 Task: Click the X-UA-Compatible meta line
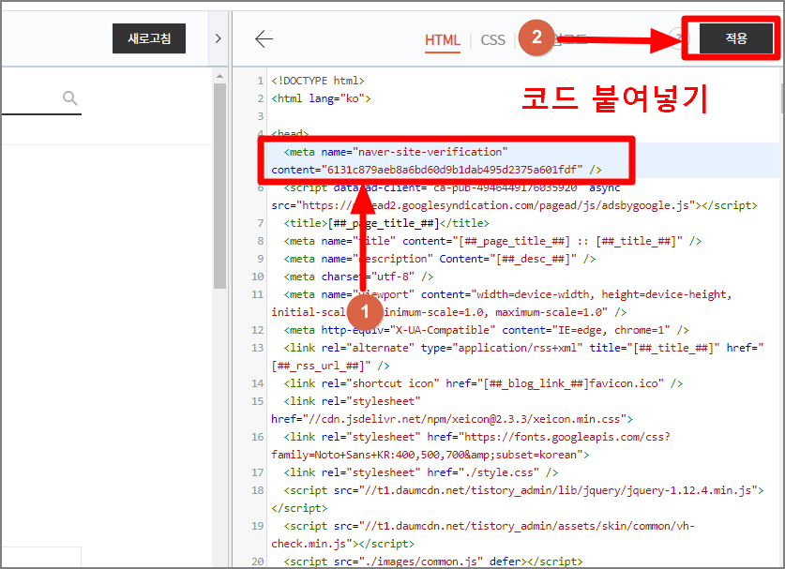[x=486, y=330]
